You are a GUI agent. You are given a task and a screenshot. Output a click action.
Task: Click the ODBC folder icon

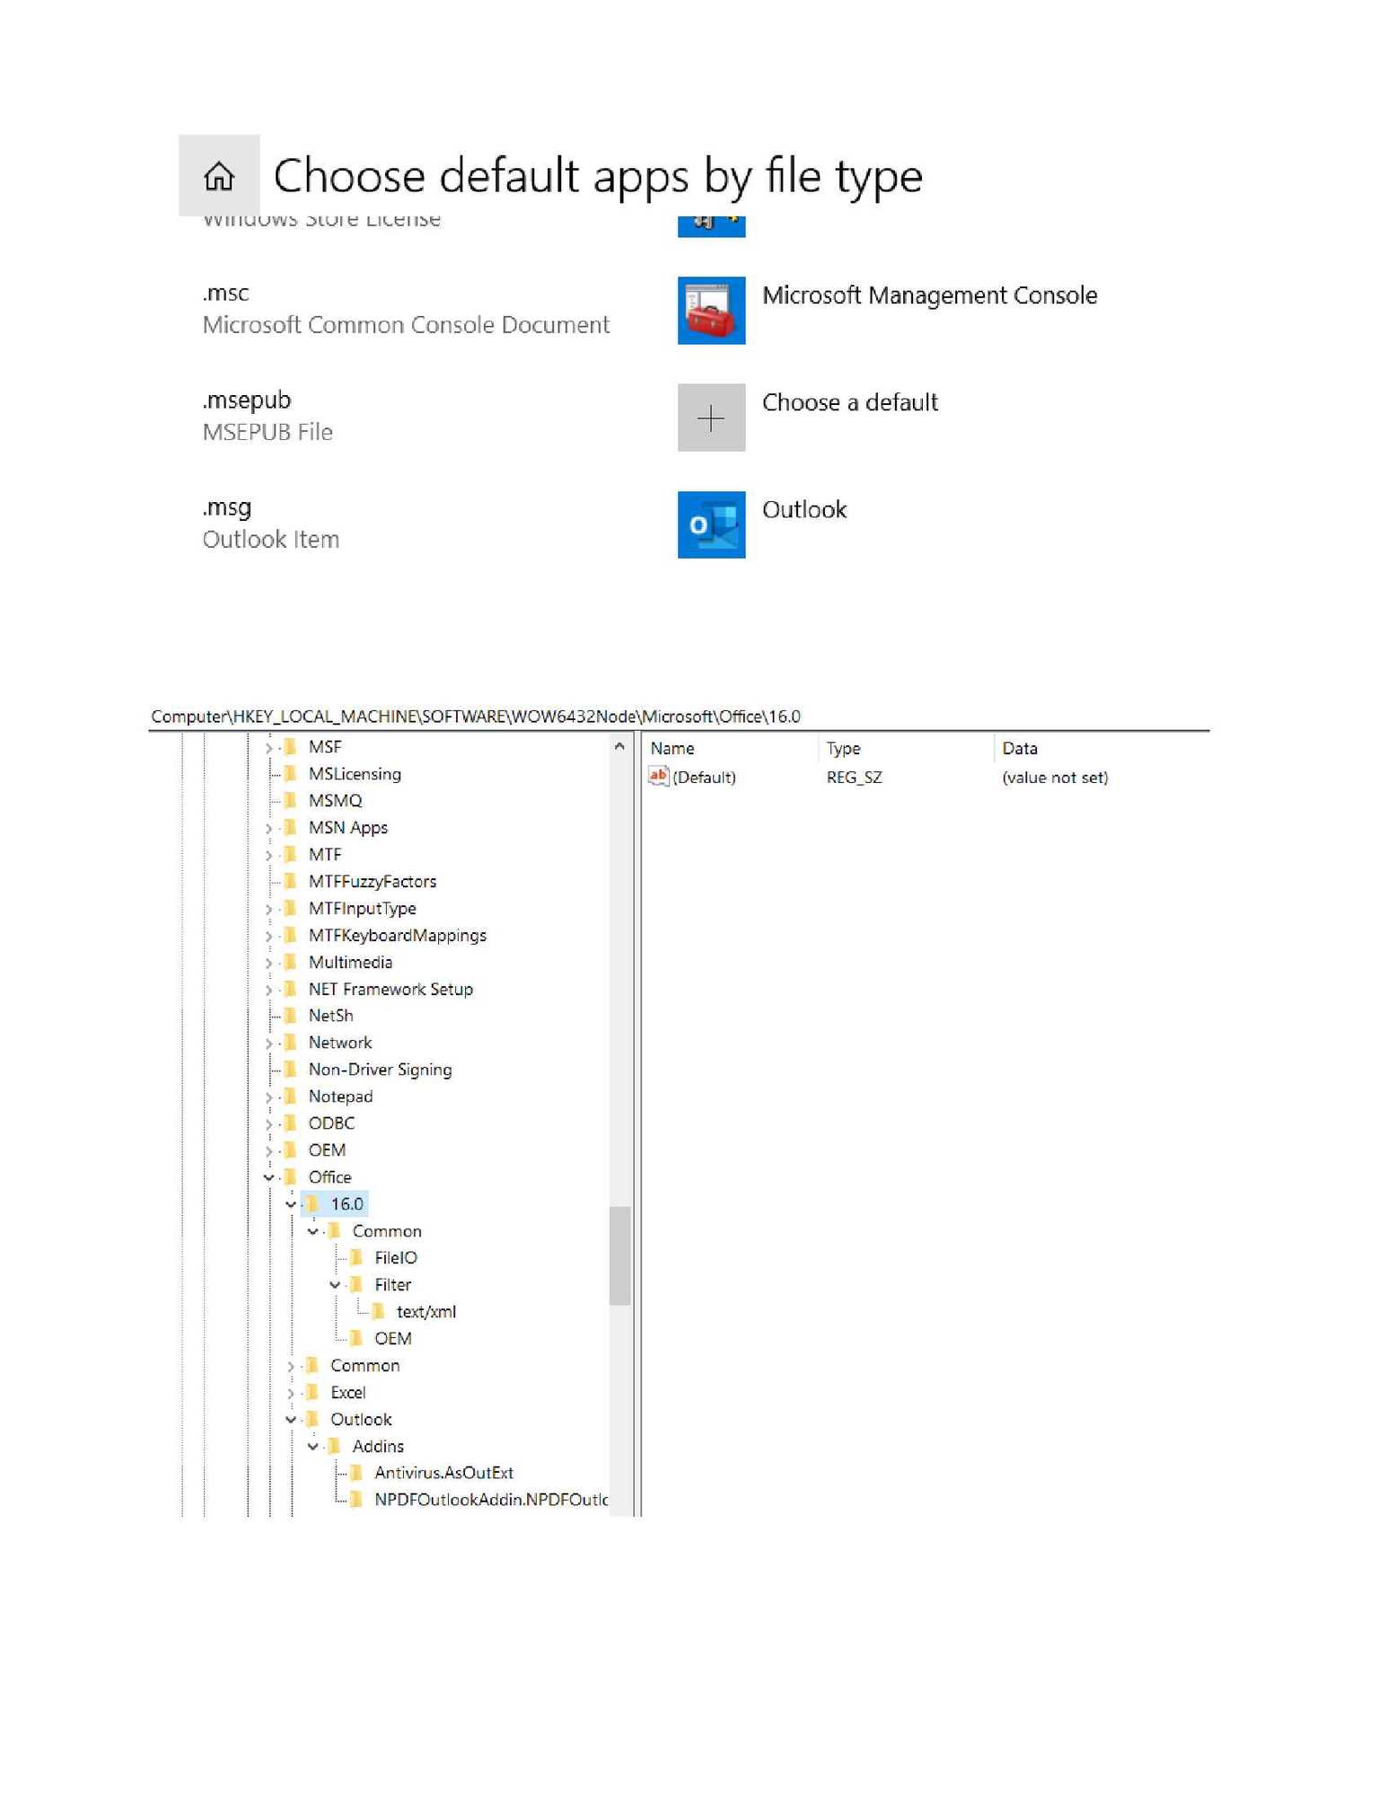coord(291,1123)
